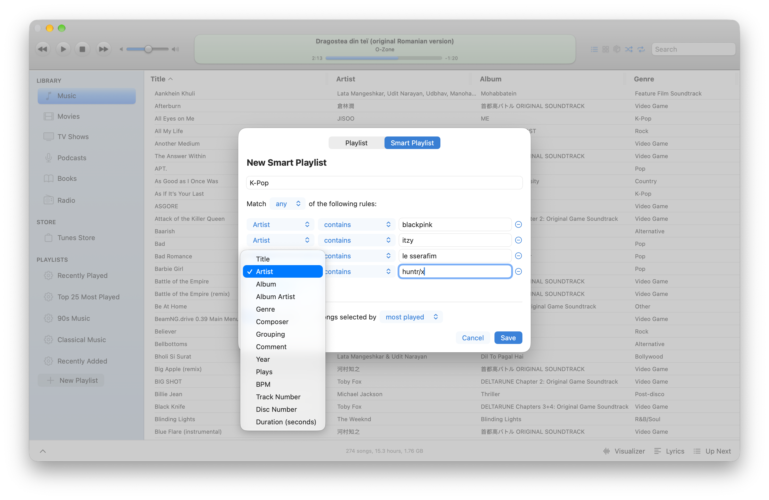The image size is (769, 500).
Task: Remove the blackpink rule
Action: click(x=518, y=224)
